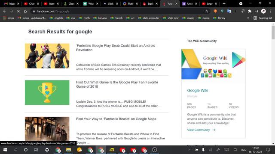Open the music bookmark folder
Image resolution: width=275 pixels, height=154 pixels.
188,18
